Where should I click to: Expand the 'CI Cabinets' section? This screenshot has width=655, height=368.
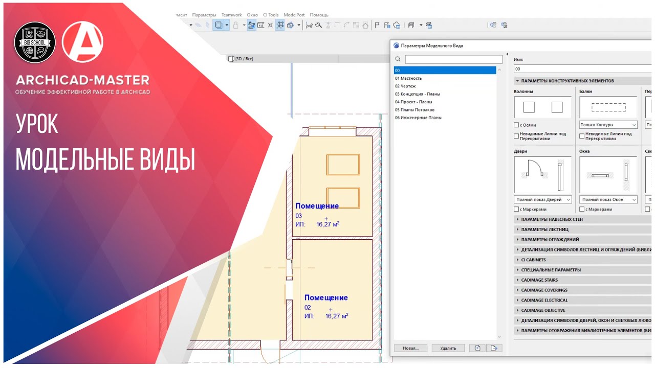click(582, 260)
